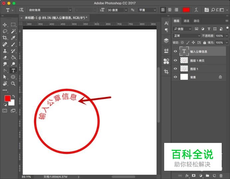Open blend mode dropdown 正常

tap(186, 36)
